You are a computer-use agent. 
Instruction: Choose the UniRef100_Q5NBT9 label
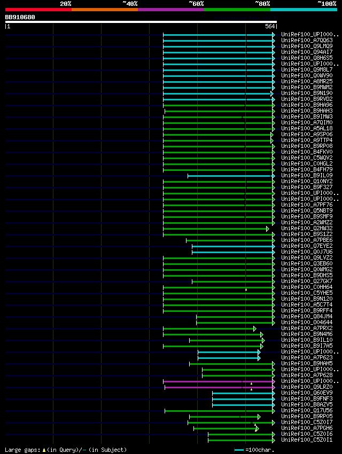coord(307,210)
